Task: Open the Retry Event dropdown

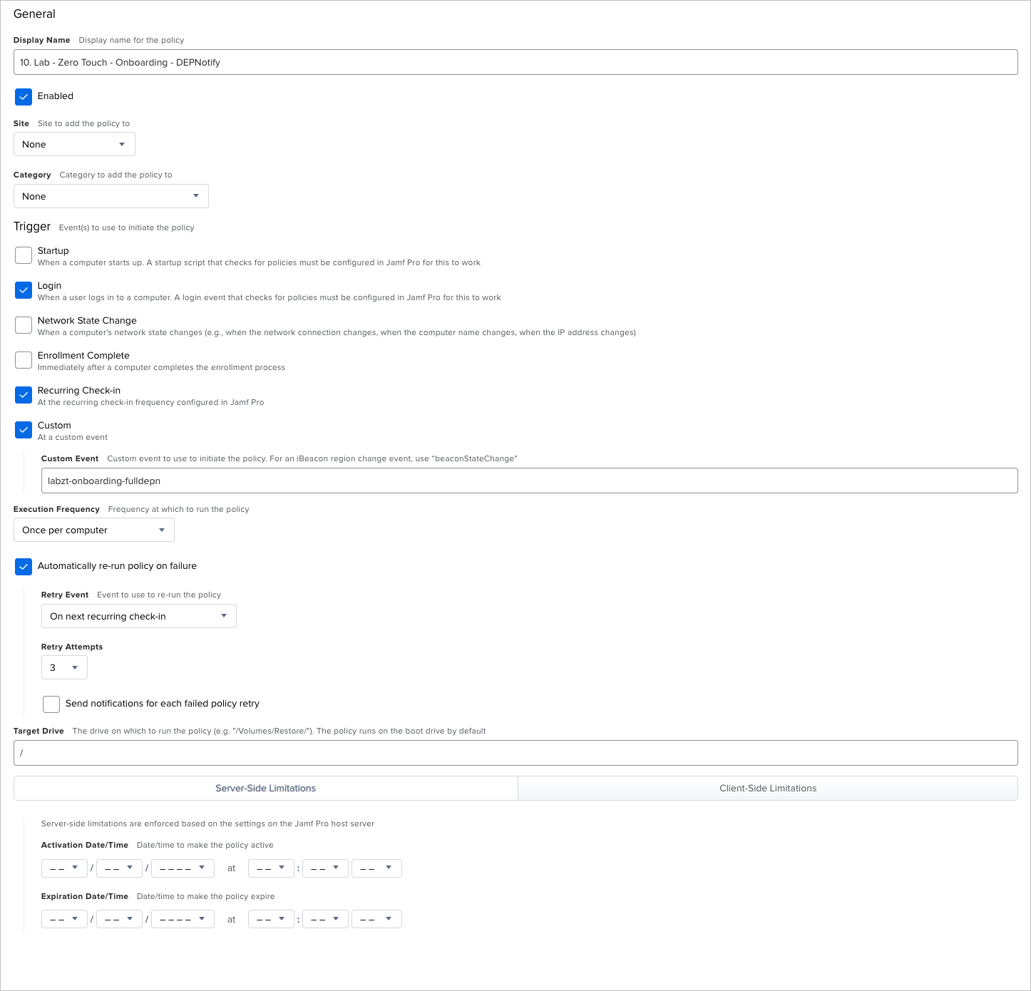Action: (139, 616)
